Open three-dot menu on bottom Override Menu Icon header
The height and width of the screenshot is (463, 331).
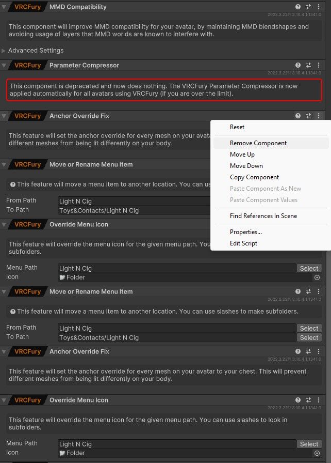point(318,400)
